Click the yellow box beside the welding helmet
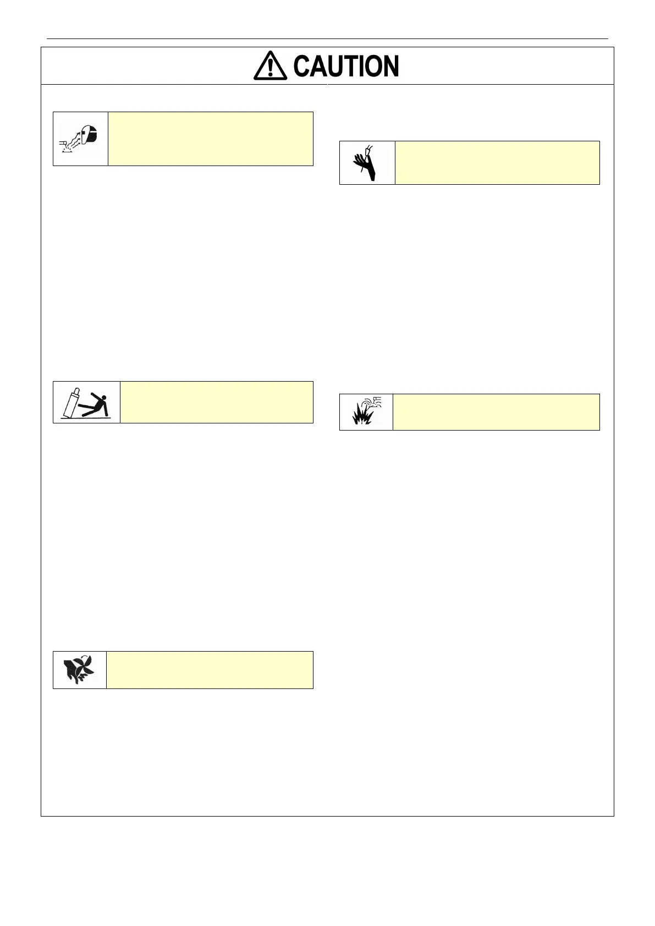655x926 pixels. pyautogui.click(x=211, y=139)
